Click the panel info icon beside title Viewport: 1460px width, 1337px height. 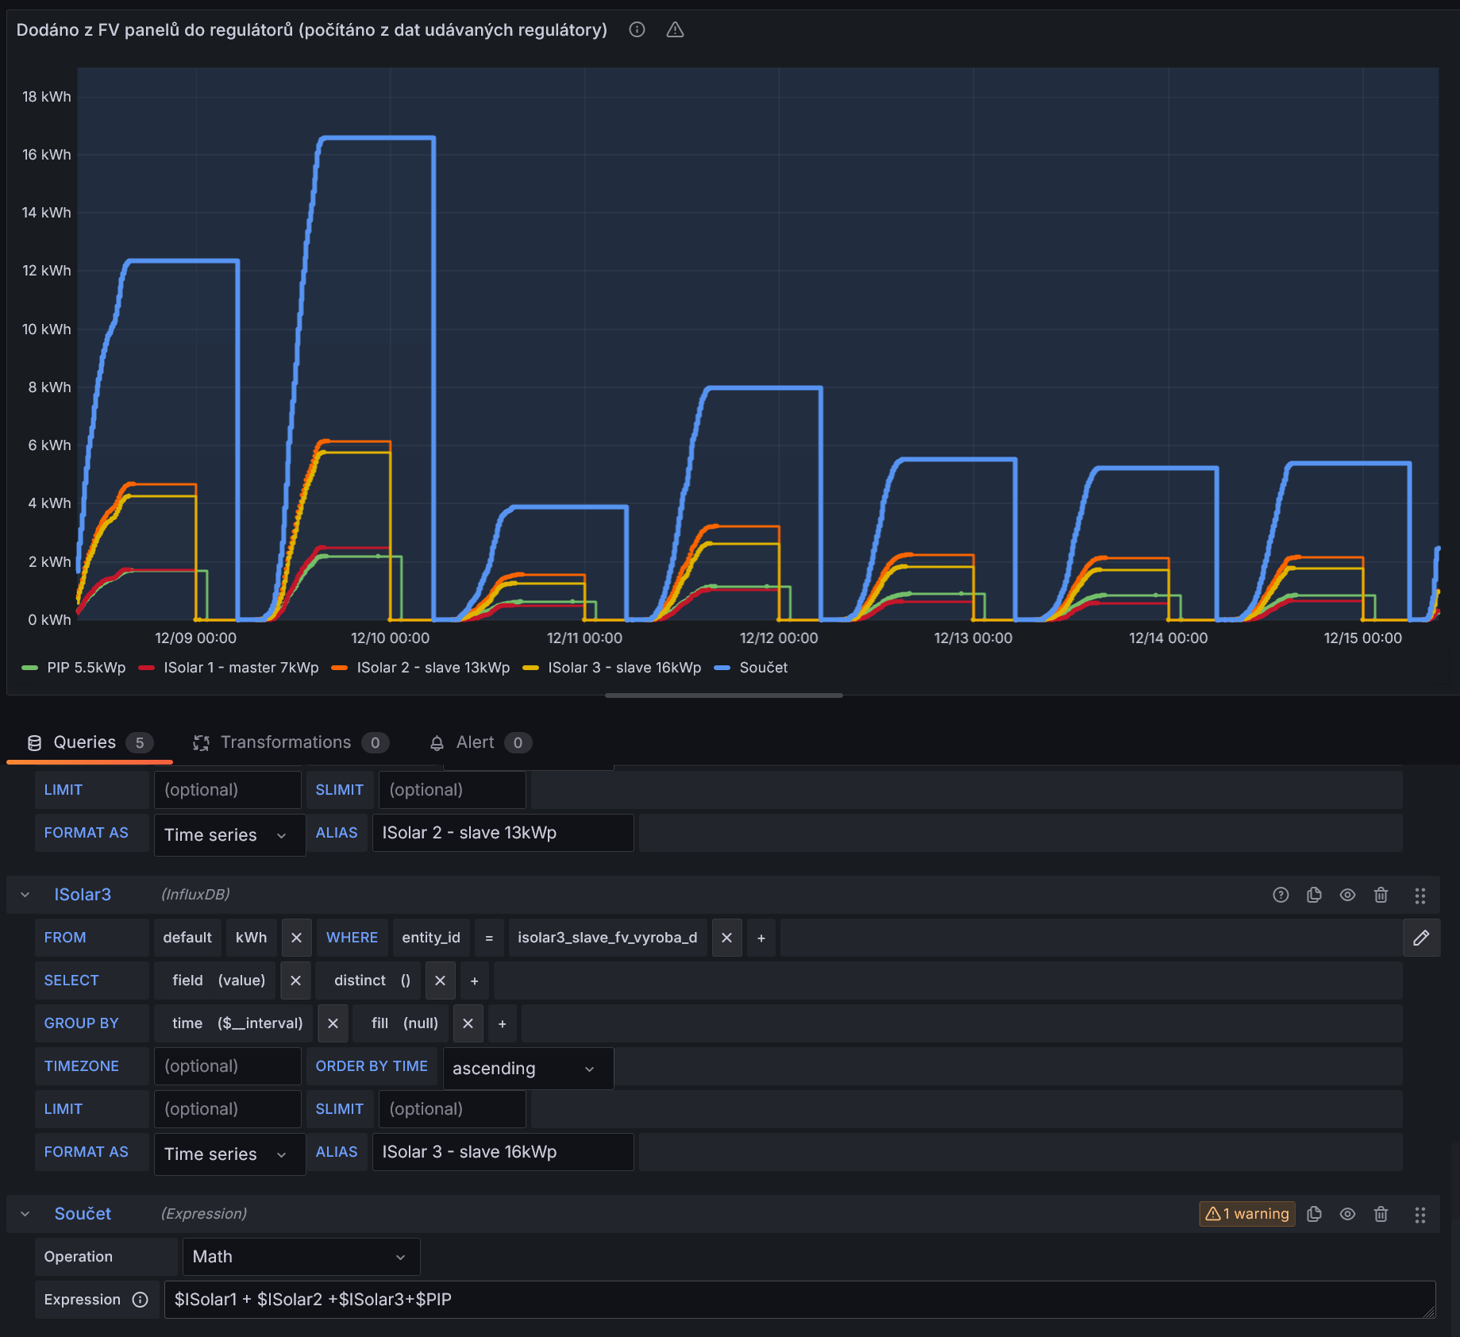[x=637, y=30]
